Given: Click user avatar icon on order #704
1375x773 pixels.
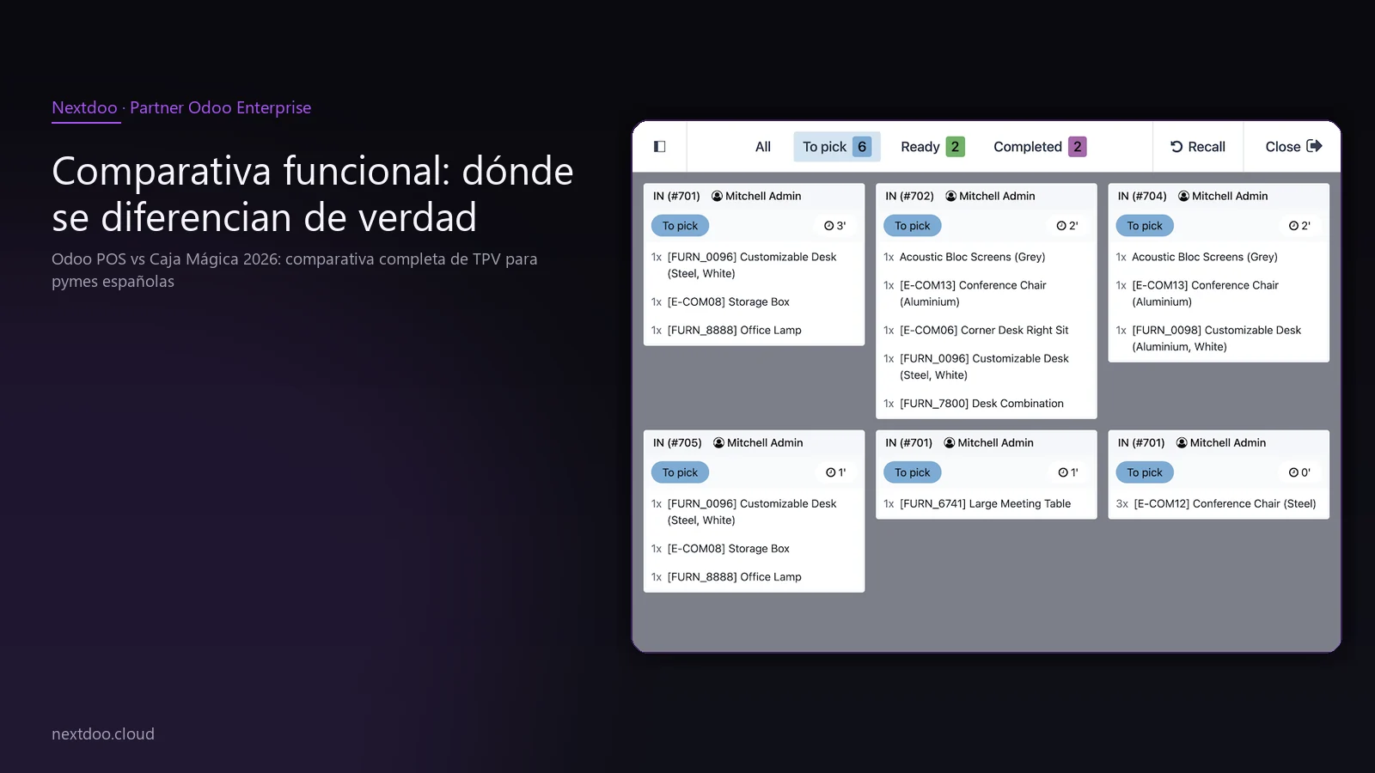Looking at the screenshot, I should (1183, 196).
